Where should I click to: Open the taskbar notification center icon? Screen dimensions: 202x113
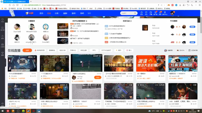(198, 111)
